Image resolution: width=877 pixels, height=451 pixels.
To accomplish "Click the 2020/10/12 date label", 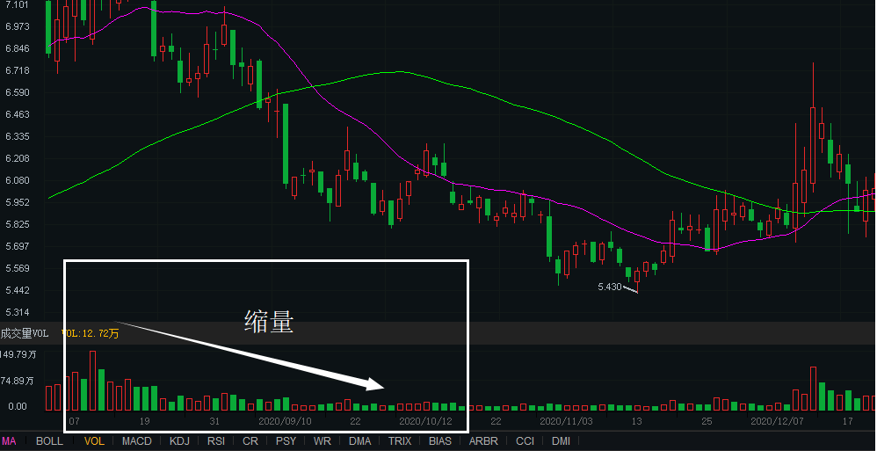I will 425,421.
